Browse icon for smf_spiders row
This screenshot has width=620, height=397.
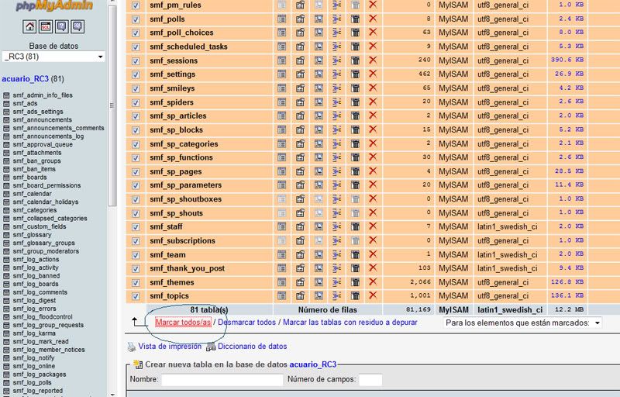tap(281, 102)
